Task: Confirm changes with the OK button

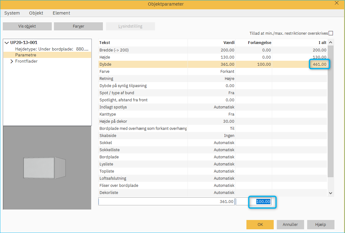Action: [x=260, y=225]
